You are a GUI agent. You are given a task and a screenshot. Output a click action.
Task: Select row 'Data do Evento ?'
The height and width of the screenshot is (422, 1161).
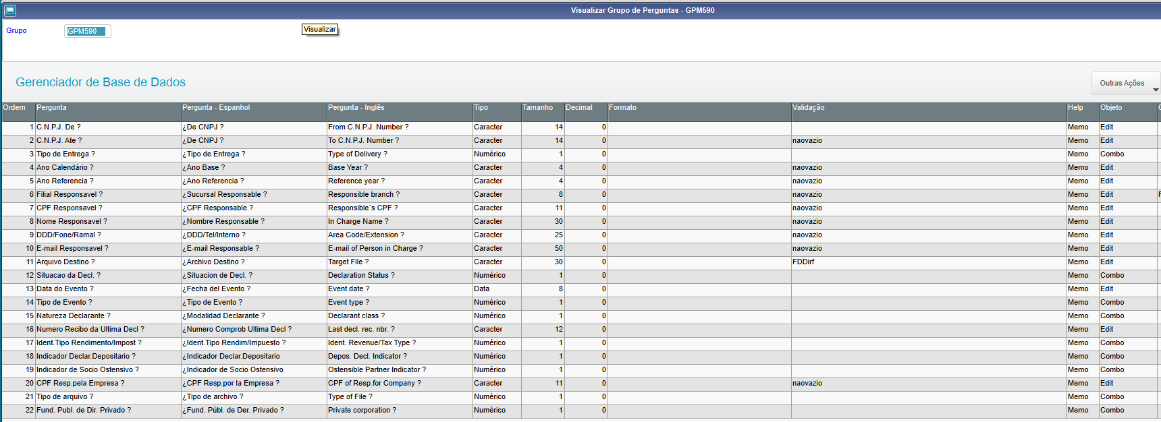point(580,289)
